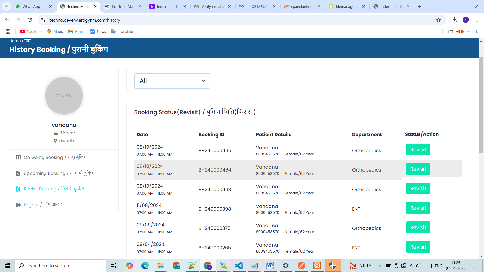This screenshot has width=484, height=272.
Task: Click Revisit for booking BH240000265
Action: click(418, 247)
